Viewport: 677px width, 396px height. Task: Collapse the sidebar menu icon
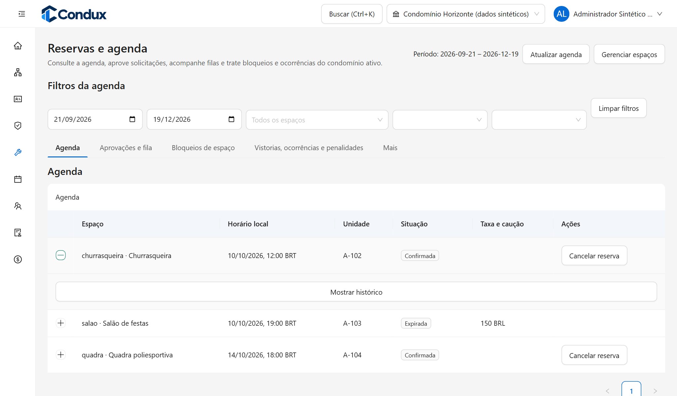[x=22, y=14]
